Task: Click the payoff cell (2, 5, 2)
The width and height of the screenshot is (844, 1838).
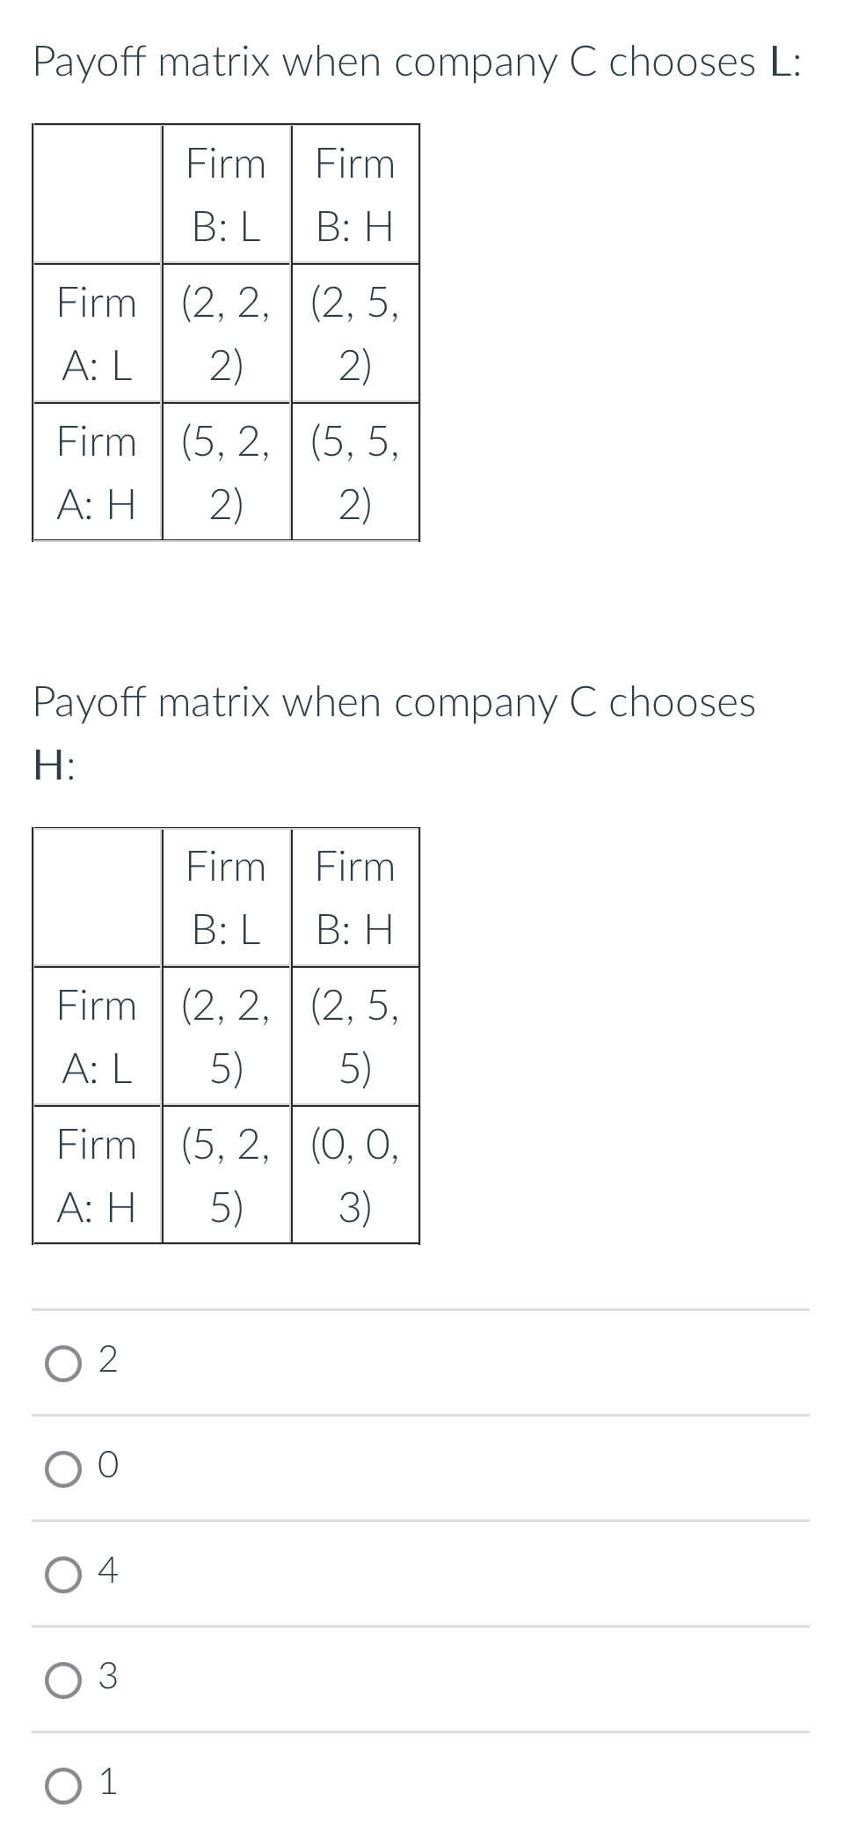Action: click(355, 332)
